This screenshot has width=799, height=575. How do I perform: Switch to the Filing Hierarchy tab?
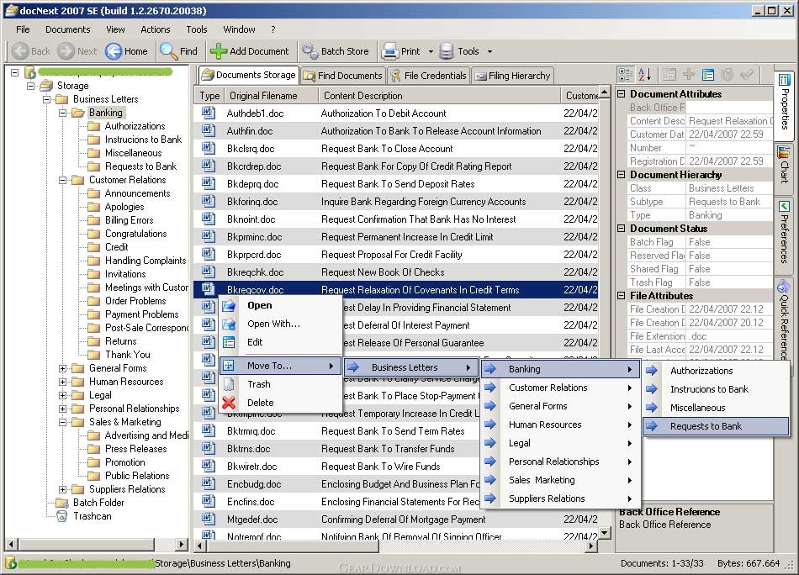coord(513,76)
